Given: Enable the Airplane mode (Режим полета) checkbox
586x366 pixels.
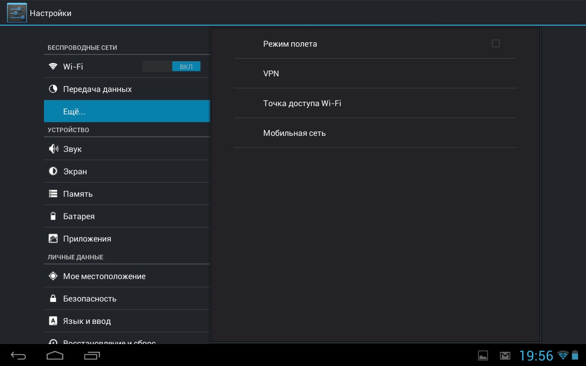Looking at the screenshot, I should tap(495, 44).
